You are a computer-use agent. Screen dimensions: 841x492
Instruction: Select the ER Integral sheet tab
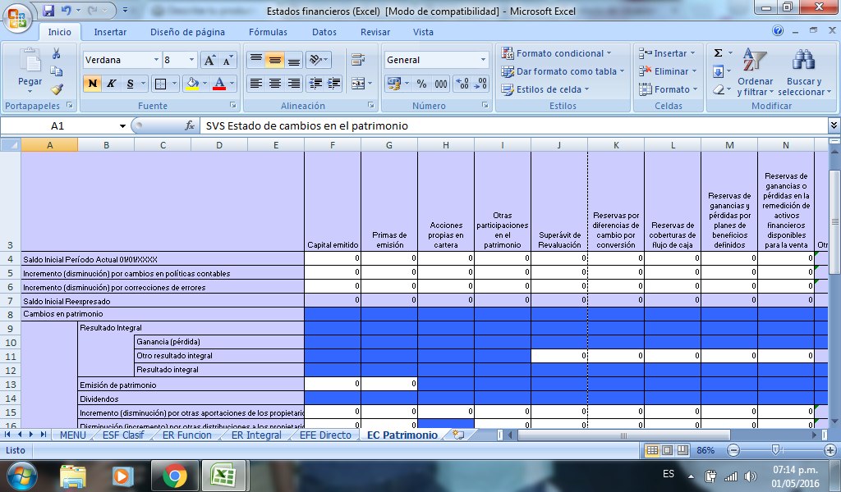click(x=256, y=435)
